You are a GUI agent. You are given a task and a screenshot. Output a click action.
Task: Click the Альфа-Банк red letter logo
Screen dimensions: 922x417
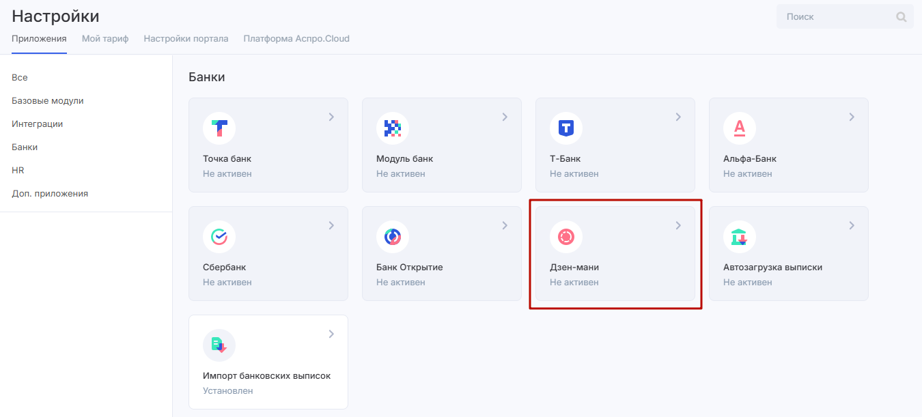740,128
